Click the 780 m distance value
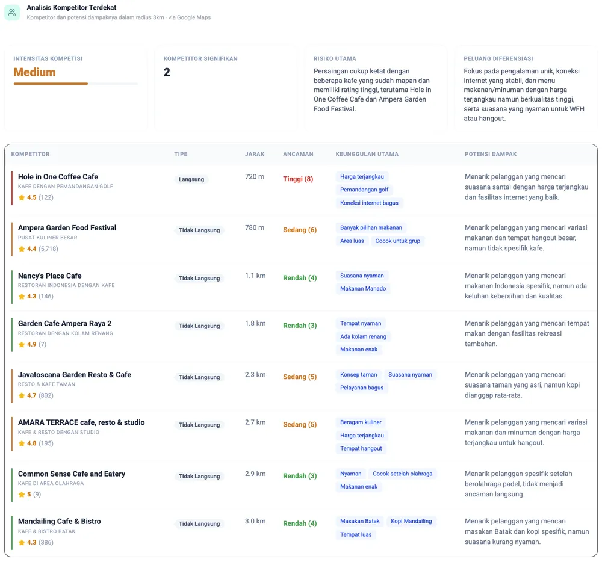602x562 pixels. [x=255, y=228]
